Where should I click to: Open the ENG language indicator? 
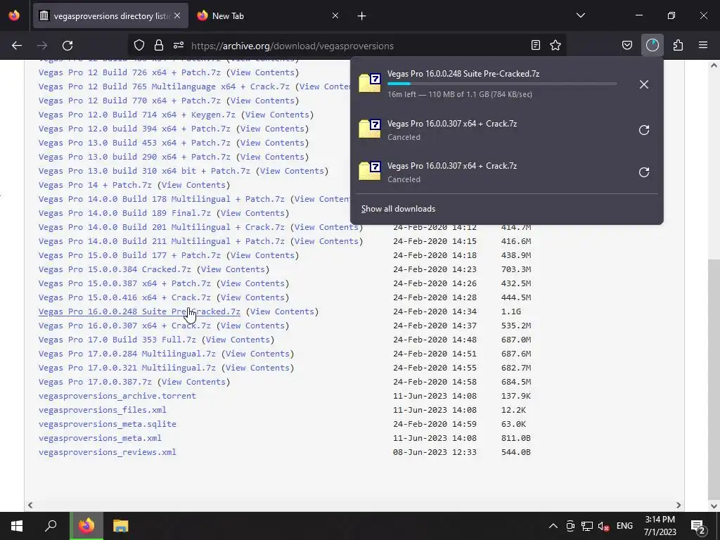[624, 526]
